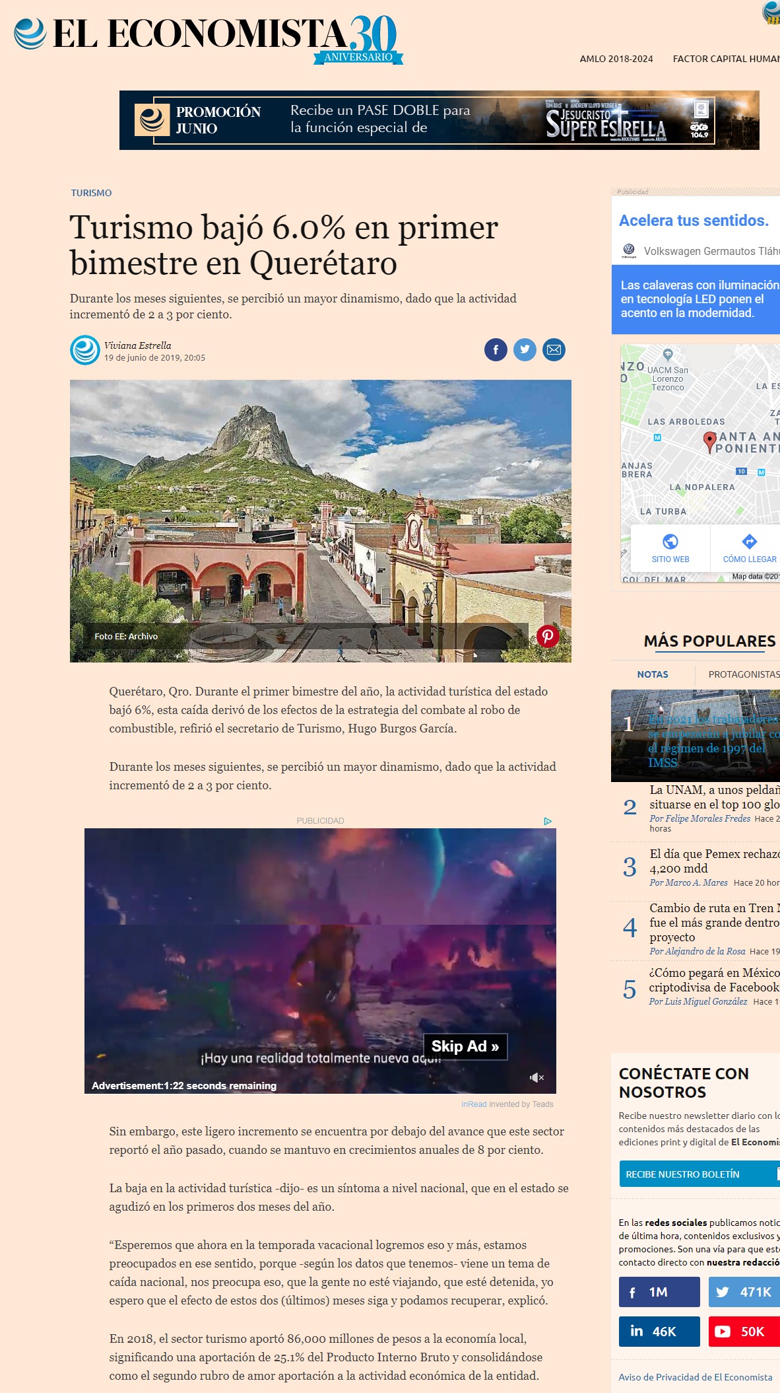
Task: Follow El Economista Facebook 1M
Action: [x=659, y=1292]
